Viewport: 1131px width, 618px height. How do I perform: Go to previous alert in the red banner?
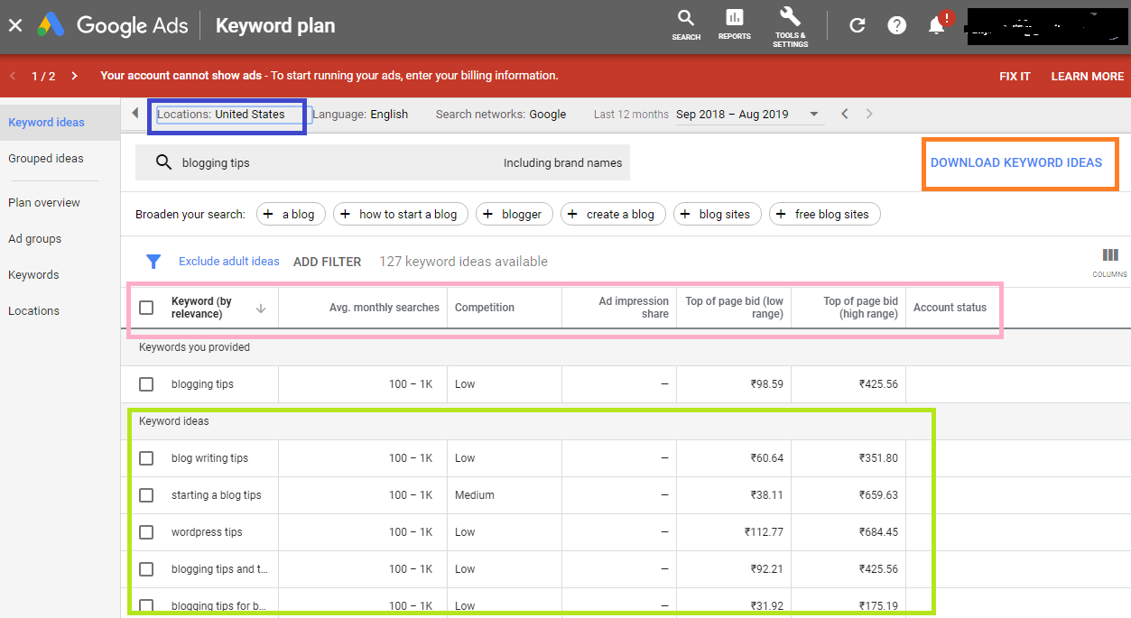click(x=13, y=76)
